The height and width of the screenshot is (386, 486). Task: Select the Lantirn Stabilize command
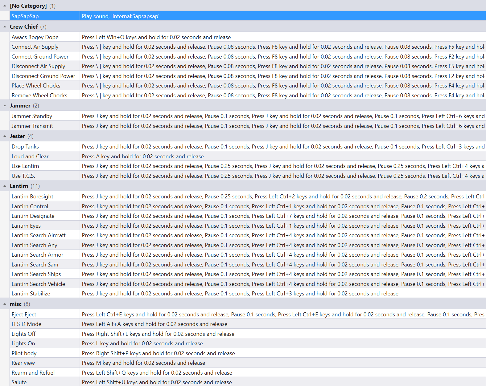[31, 294]
